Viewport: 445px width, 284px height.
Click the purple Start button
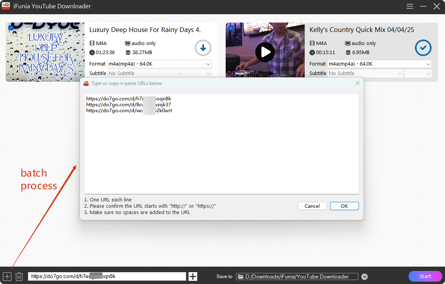point(425,276)
